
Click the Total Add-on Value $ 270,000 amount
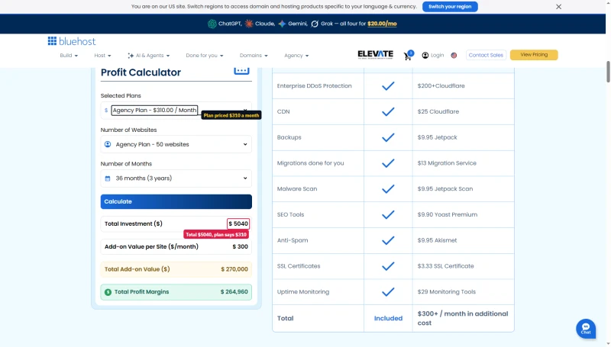(234, 269)
